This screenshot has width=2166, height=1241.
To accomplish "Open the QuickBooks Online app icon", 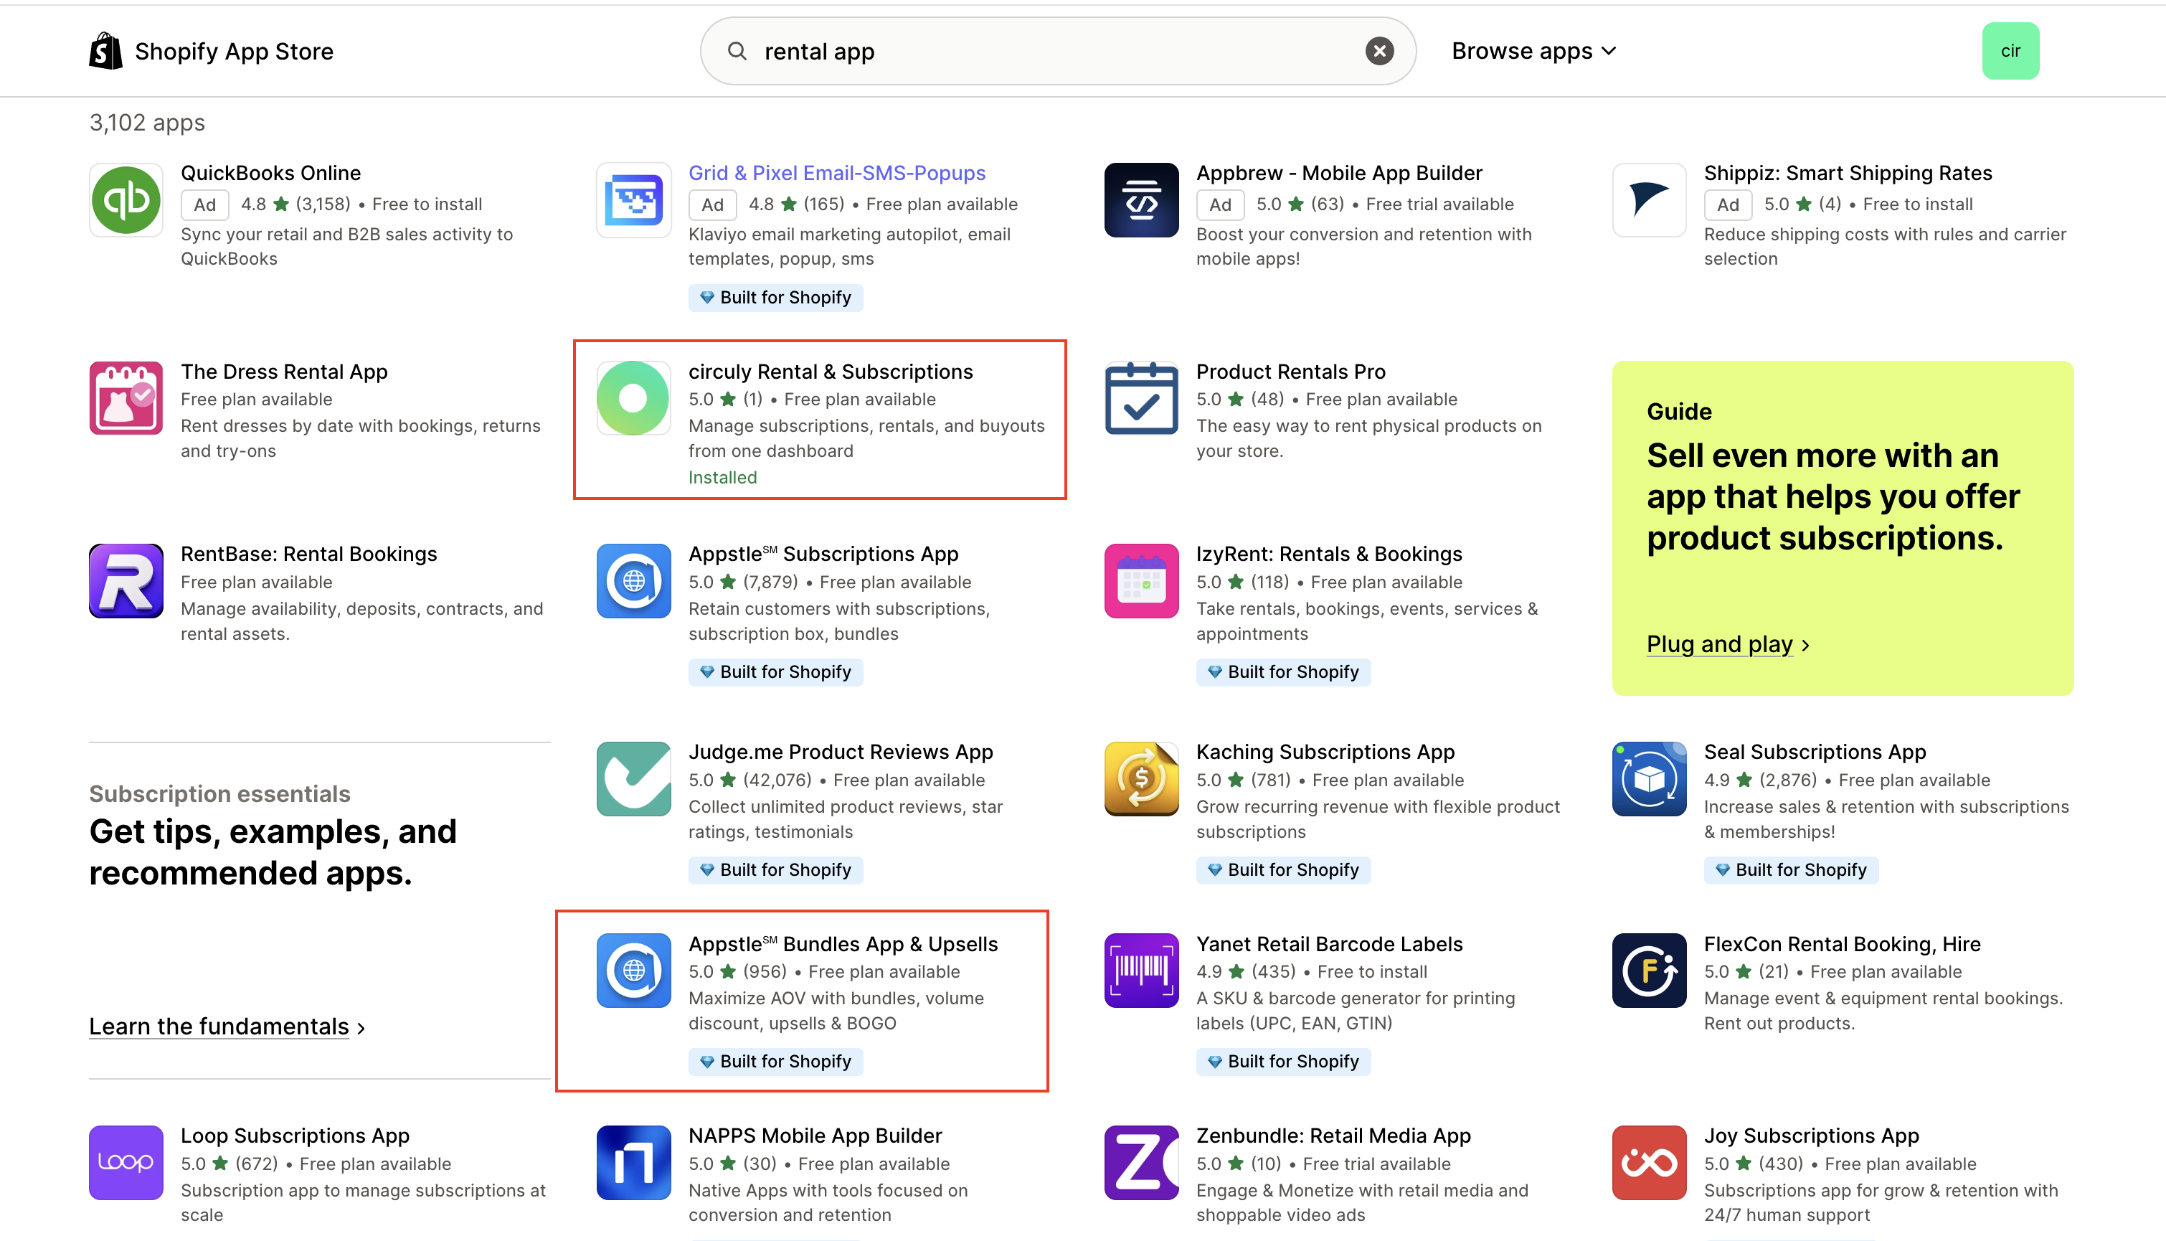I will click(126, 200).
